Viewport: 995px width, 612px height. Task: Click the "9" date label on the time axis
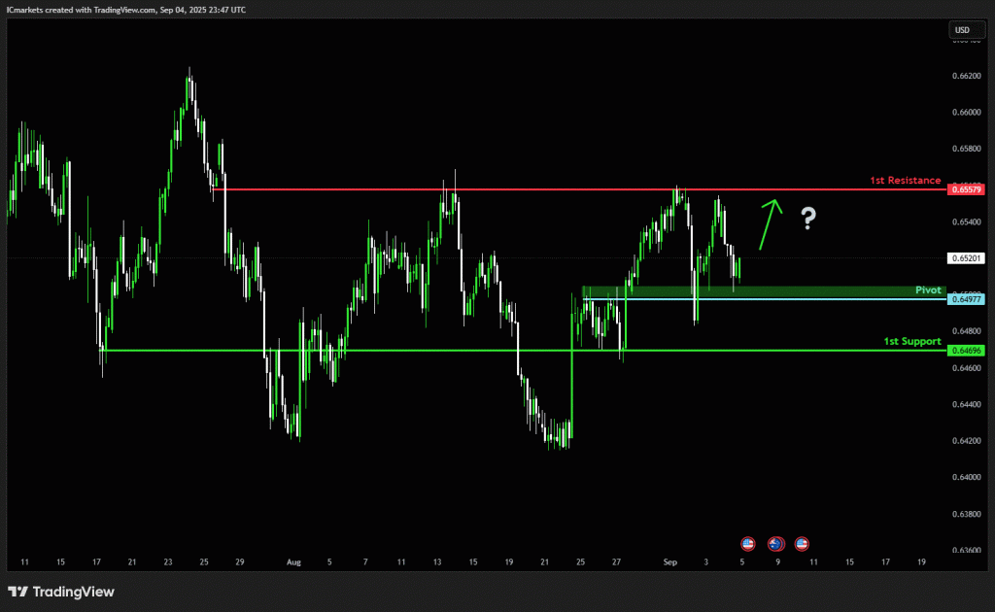coord(778,561)
